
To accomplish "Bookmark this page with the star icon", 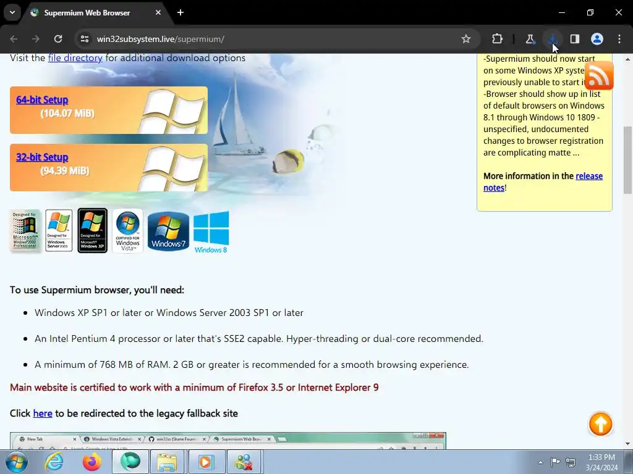I will coord(466,39).
